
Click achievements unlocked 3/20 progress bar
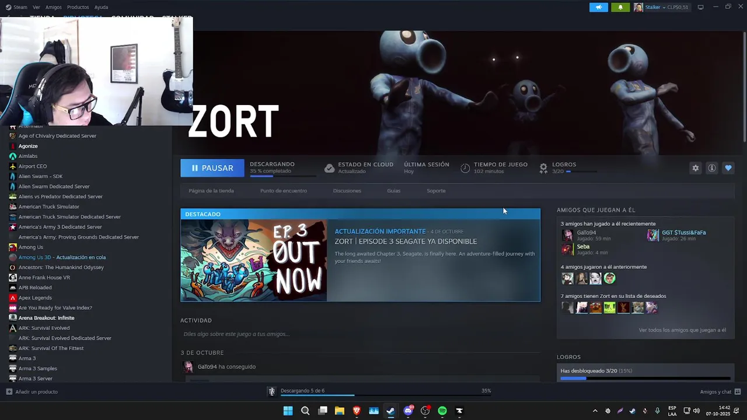point(645,378)
